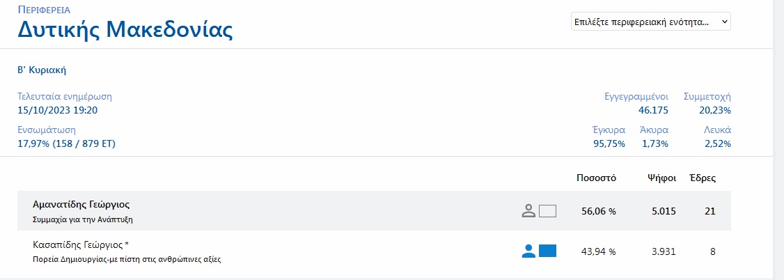Viewport: 784px width, 280px height.
Task: Click the Λευκά blank votes value 2,52%
Action: pos(717,143)
